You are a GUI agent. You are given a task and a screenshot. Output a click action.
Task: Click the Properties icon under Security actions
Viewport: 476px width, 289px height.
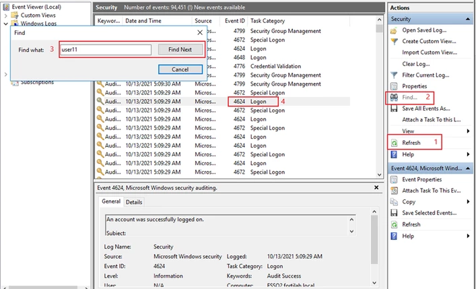tap(394, 86)
